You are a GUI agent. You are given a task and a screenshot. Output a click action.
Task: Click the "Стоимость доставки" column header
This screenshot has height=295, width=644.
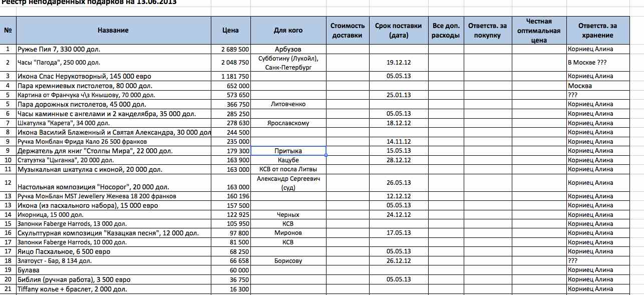click(346, 30)
